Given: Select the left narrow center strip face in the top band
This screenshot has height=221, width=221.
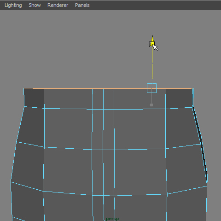Looking at the screenshot, I should (x=98, y=99).
